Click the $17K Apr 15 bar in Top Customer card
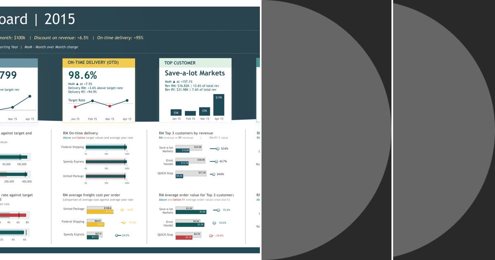495x260 pixels. (x=219, y=105)
